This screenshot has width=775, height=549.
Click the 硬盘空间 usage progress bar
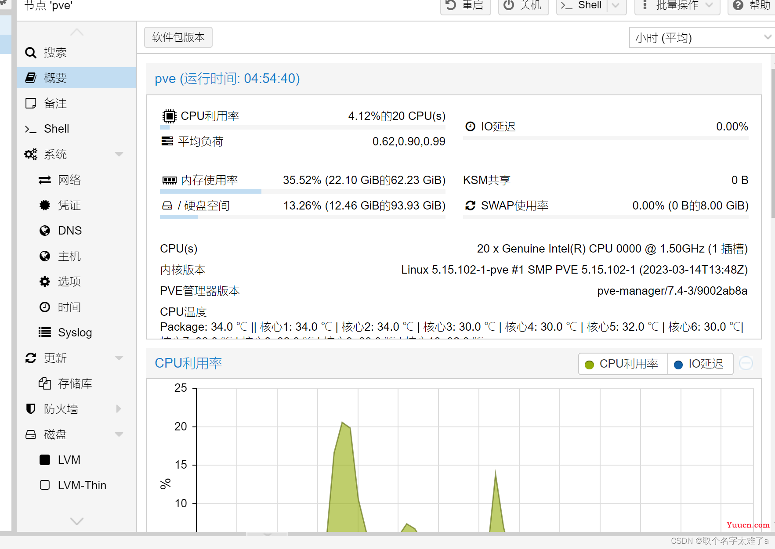303,217
